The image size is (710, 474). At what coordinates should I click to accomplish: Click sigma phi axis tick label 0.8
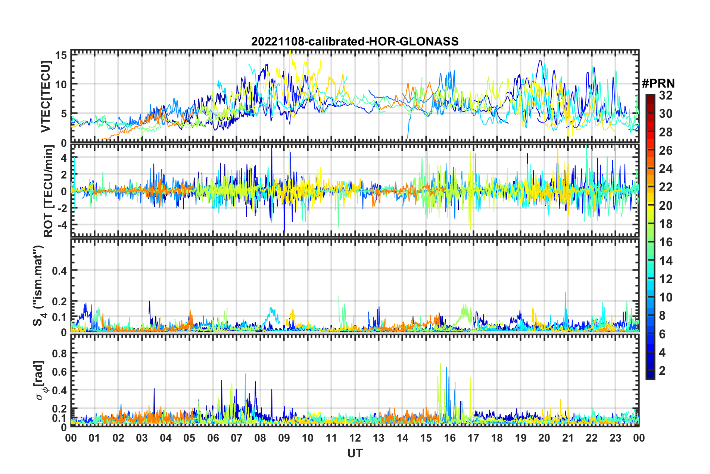pyautogui.click(x=60, y=353)
